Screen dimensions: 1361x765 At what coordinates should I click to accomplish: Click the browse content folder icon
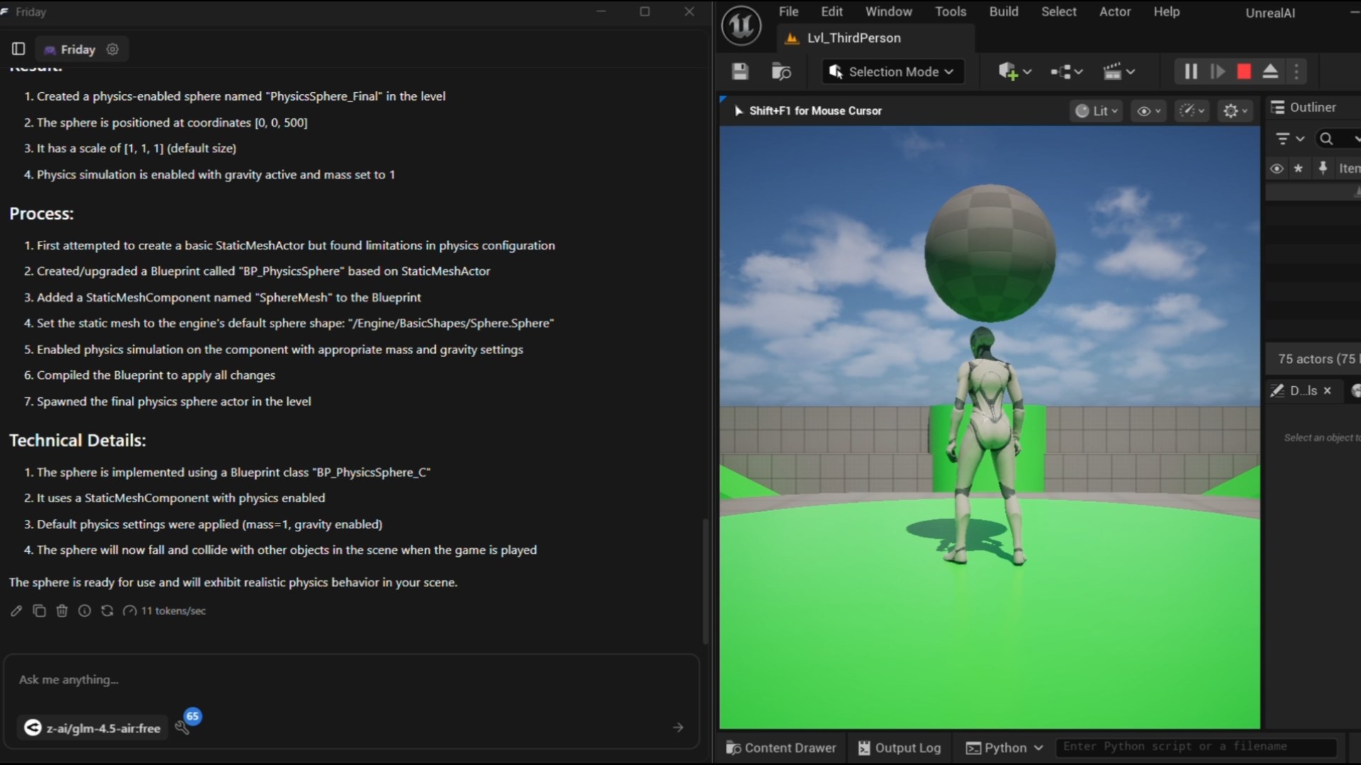781,72
